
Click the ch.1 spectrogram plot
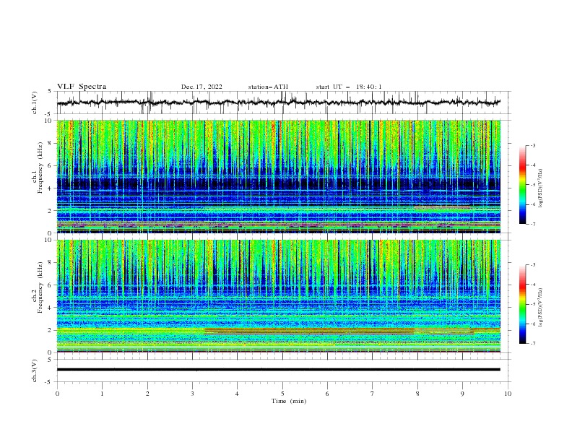point(279,176)
